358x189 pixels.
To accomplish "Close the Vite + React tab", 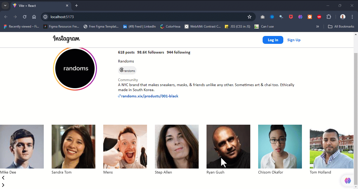I will (67, 6).
